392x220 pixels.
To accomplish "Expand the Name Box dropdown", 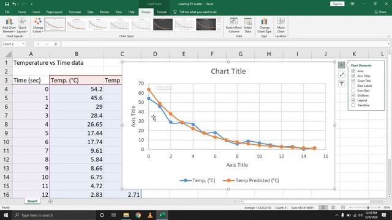I will 23,44.
